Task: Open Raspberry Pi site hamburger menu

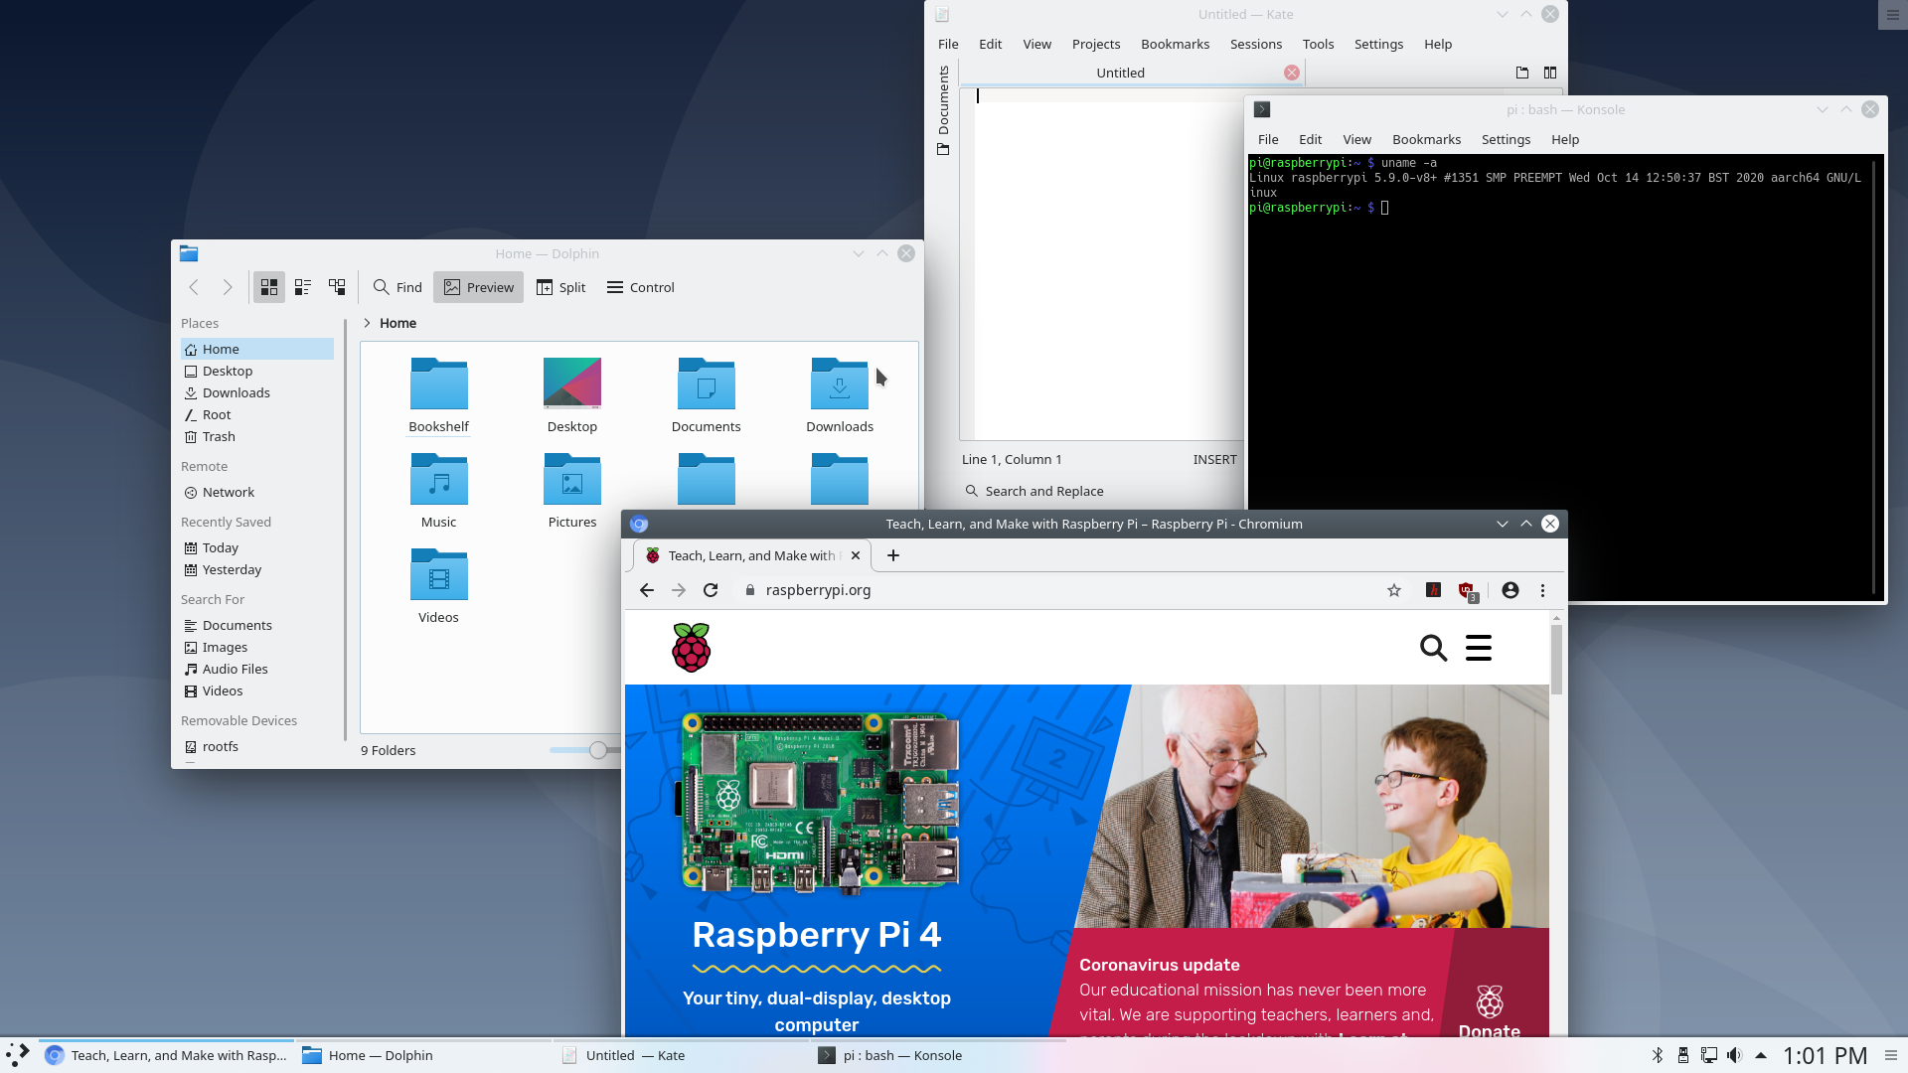Action: point(1479,648)
